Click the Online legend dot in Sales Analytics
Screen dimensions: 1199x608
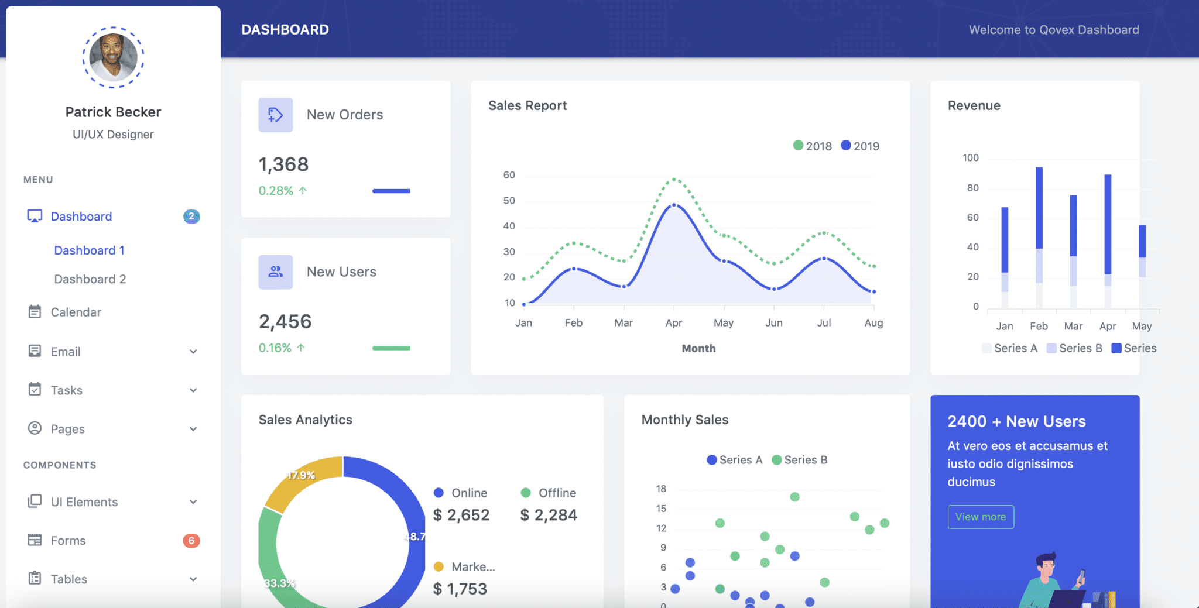click(x=439, y=493)
